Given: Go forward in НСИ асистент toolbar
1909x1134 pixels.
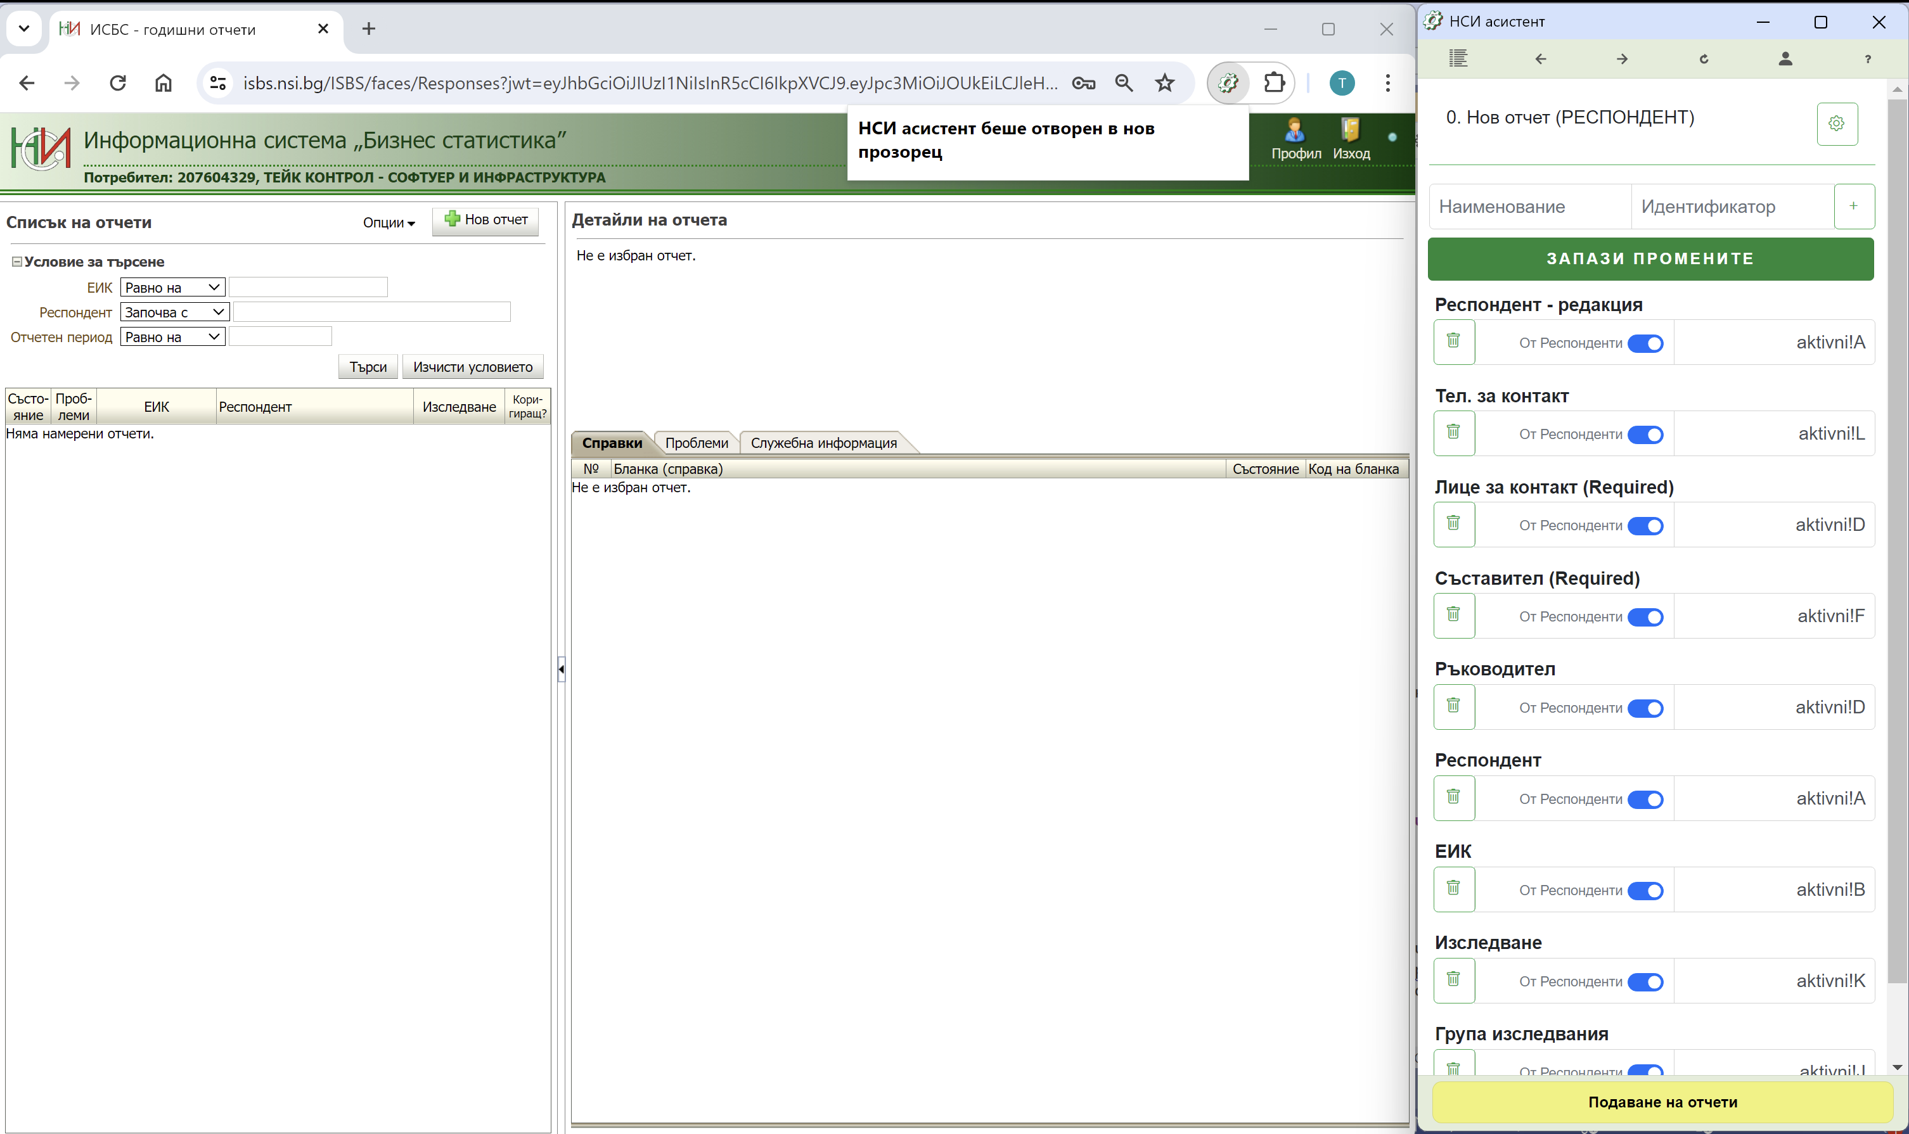Looking at the screenshot, I should 1623,59.
